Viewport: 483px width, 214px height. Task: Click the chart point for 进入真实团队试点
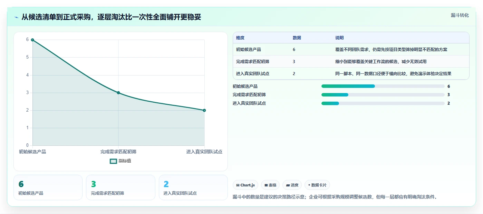[x=204, y=110]
